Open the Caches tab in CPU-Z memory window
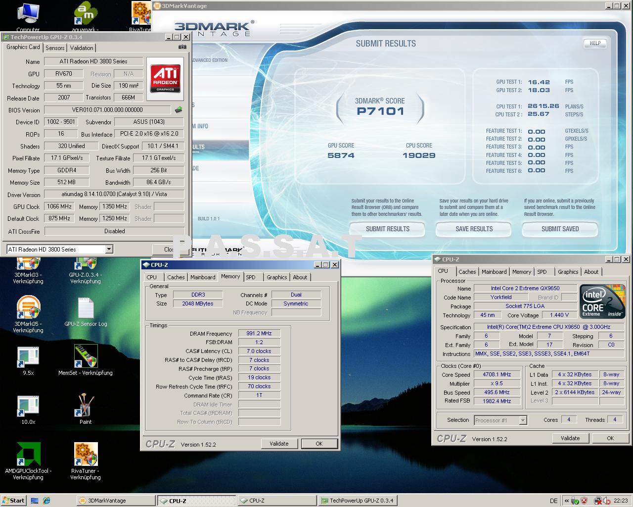The image size is (633, 507). [x=176, y=277]
